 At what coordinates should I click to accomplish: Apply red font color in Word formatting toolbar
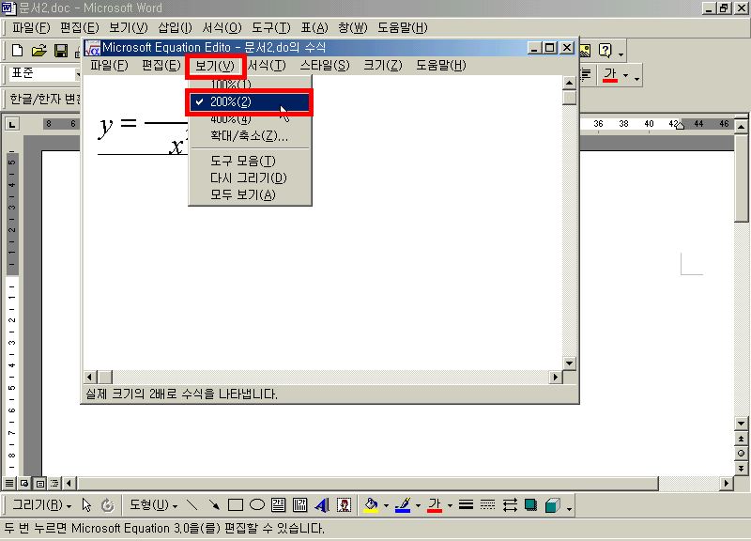pos(609,75)
